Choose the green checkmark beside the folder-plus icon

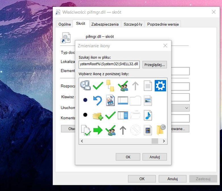coord(110,115)
